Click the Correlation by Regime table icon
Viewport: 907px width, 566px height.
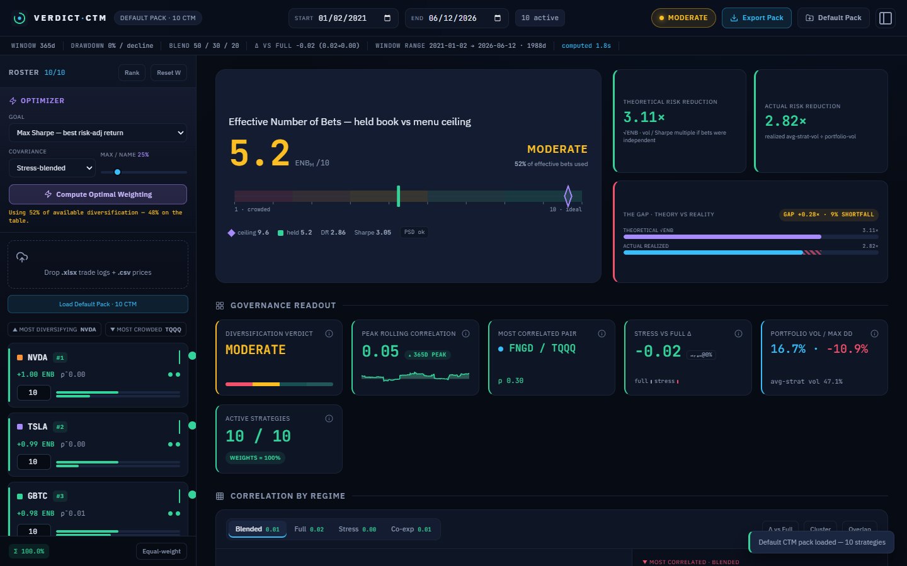220,496
